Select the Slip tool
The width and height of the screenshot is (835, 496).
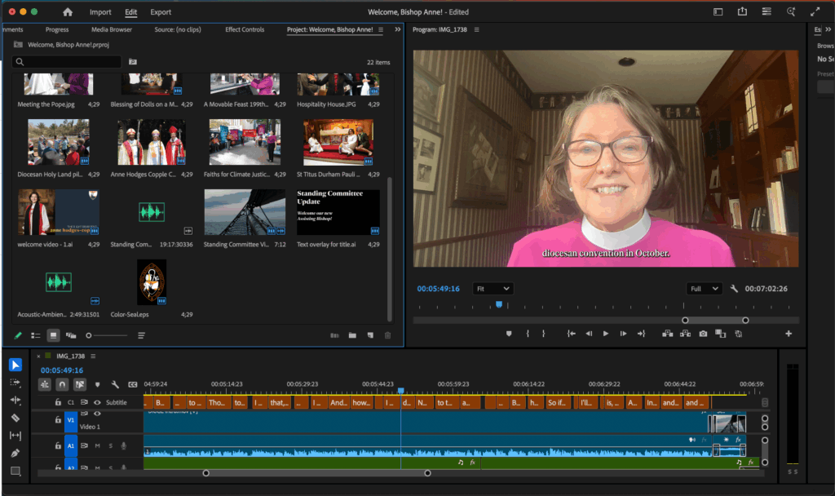(15, 436)
